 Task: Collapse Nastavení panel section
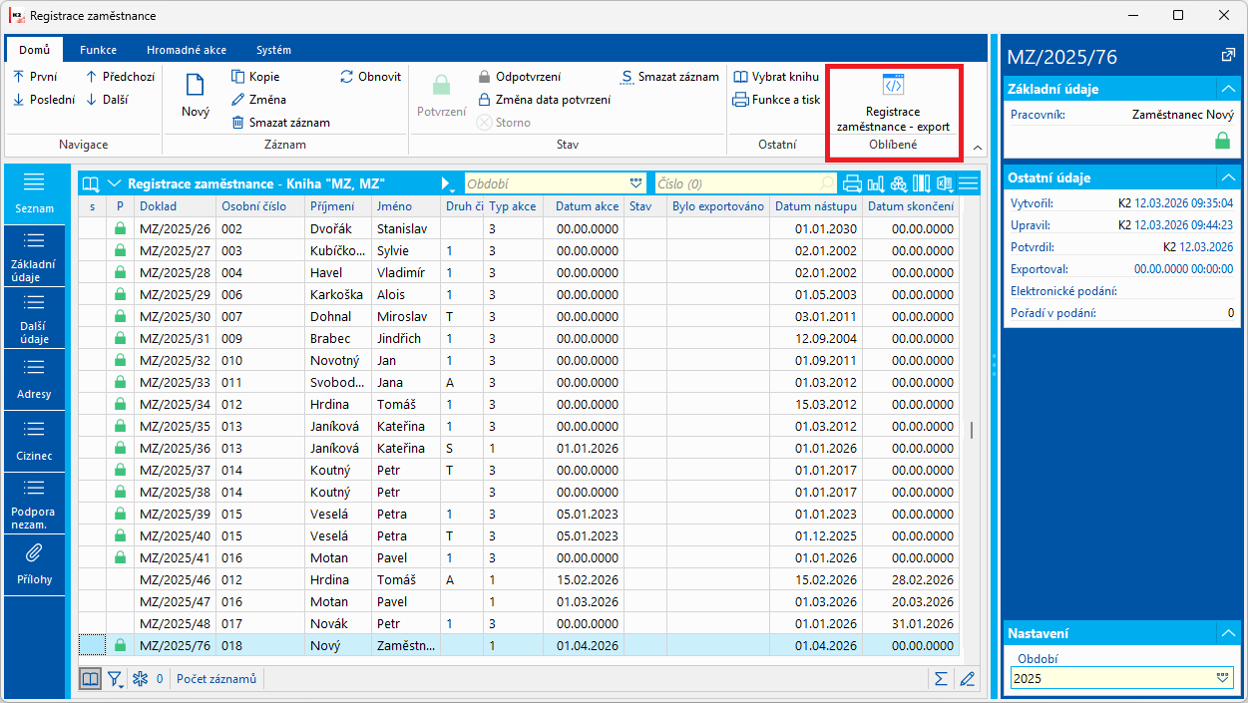pos(1227,633)
